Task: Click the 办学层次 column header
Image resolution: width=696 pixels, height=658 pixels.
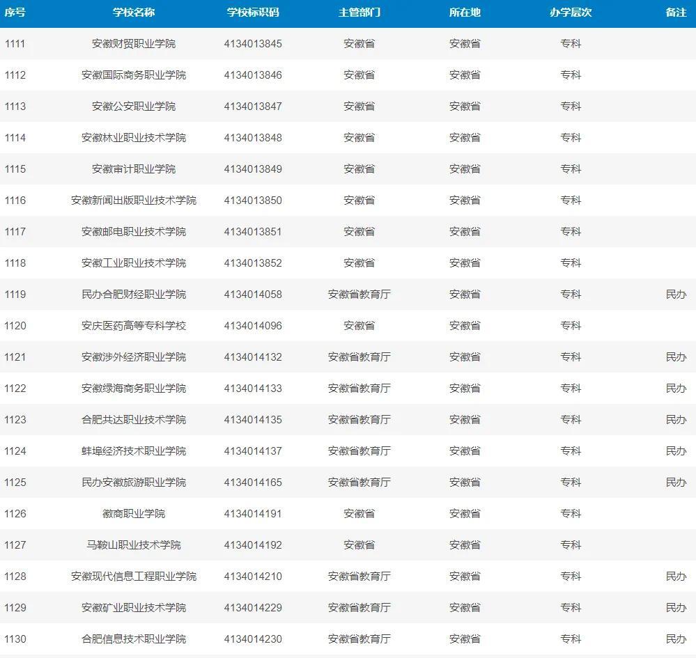Action: 571,13
